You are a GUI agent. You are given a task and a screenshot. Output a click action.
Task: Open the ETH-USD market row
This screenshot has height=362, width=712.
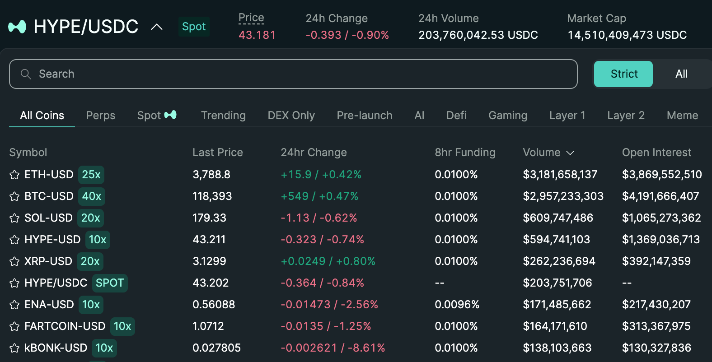49,175
